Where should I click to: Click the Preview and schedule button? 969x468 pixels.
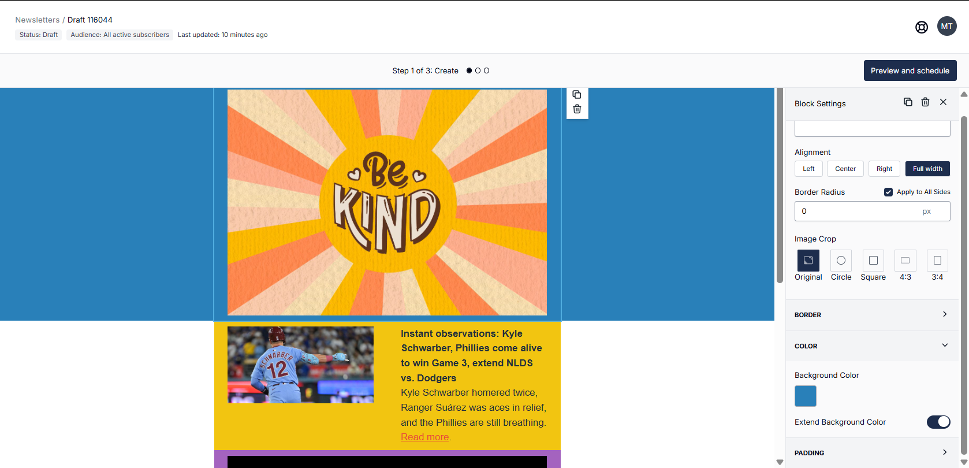pos(910,70)
